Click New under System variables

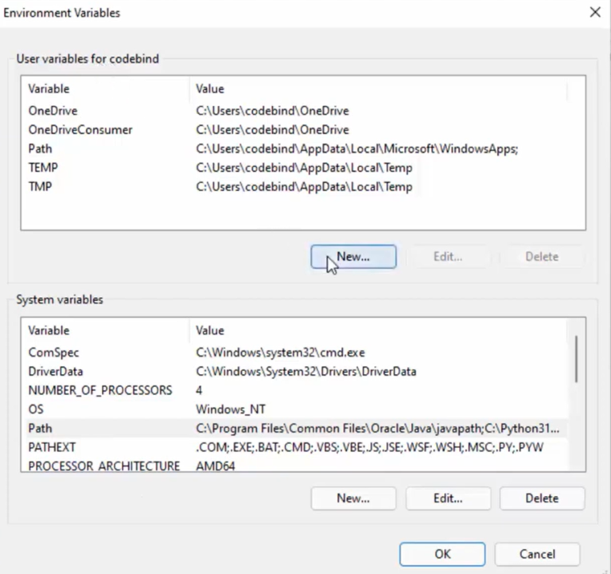[353, 498]
